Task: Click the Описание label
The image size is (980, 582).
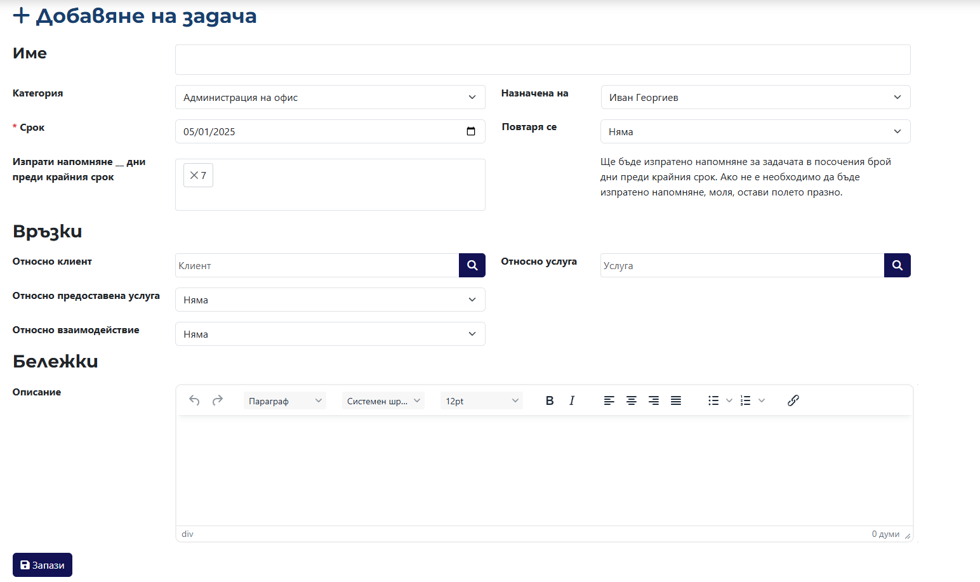Action: point(37,392)
